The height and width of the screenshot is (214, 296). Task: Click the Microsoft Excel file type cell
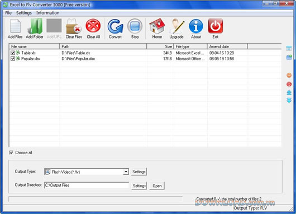pos(190,53)
